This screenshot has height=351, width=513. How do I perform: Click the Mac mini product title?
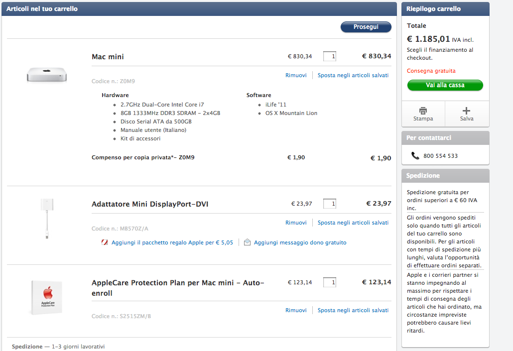pyautogui.click(x=108, y=57)
